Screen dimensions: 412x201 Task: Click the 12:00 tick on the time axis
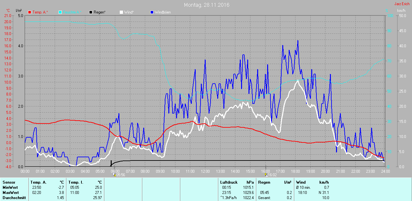[x=205, y=171]
